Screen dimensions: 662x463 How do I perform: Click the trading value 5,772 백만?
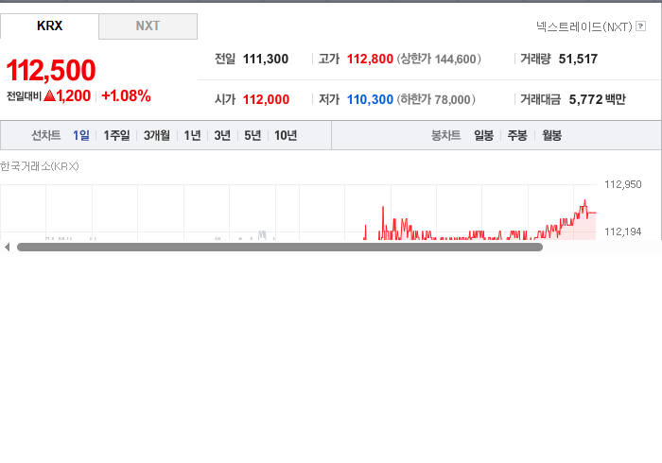(597, 99)
